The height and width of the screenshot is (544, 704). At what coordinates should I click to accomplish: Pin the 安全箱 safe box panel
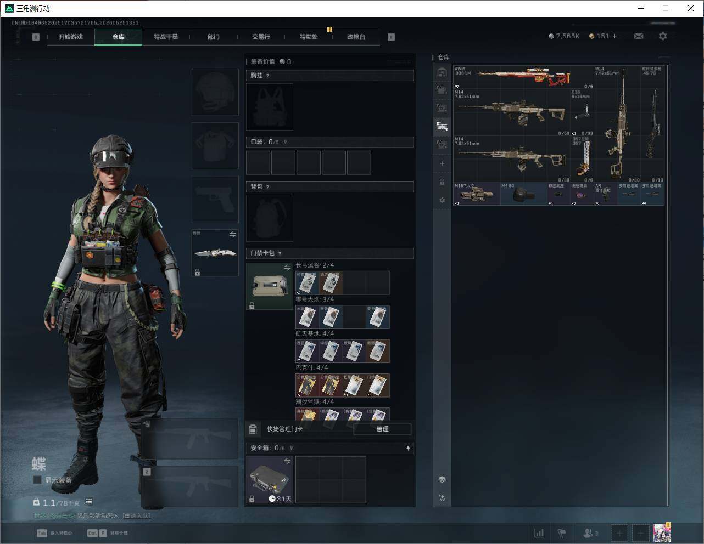click(408, 448)
